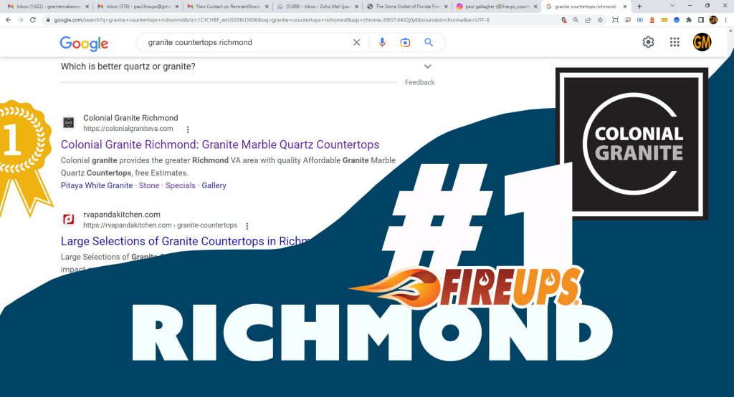
Task: Search by image with the camera icon
Action: point(405,42)
